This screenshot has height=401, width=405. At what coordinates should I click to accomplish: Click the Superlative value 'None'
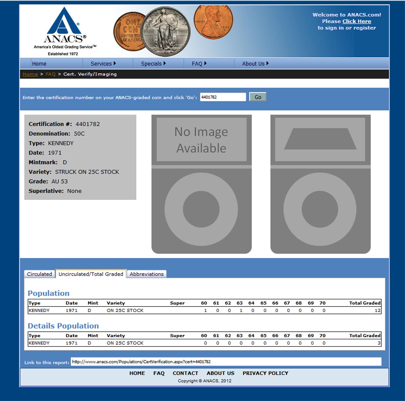pos(74,191)
